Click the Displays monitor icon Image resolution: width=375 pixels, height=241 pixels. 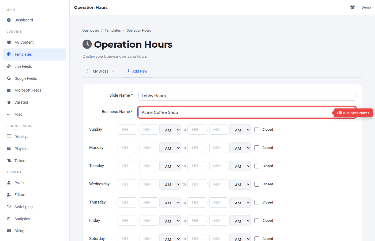coord(9,137)
